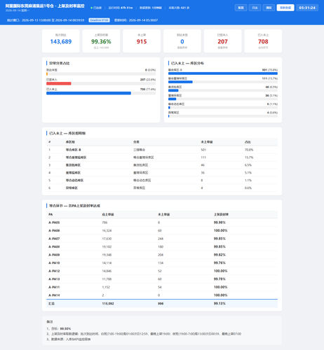This screenshot has width=324, height=350.
Task: Click the 134 cell in A-PA10 row
Action: tap(161, 263)
